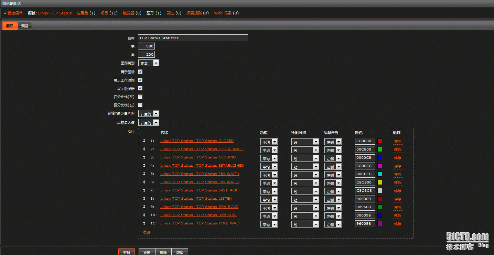
Task: Open the Web 场景 navigation link
Action: pos(223,13)
